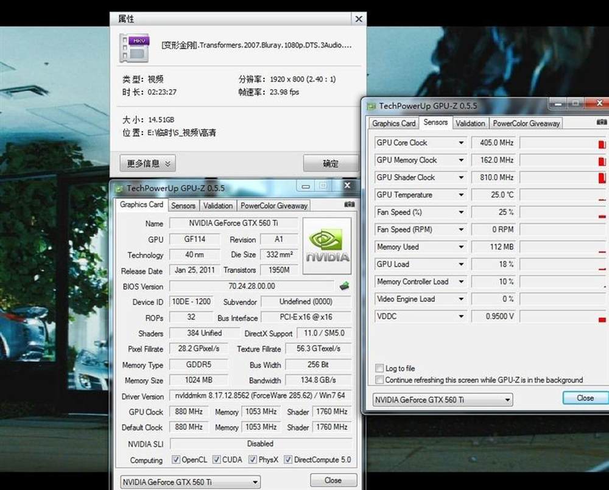Select Validation tab in the right GPU-Z window
This screenshot has height=490, width=609.
pos(470,123)
